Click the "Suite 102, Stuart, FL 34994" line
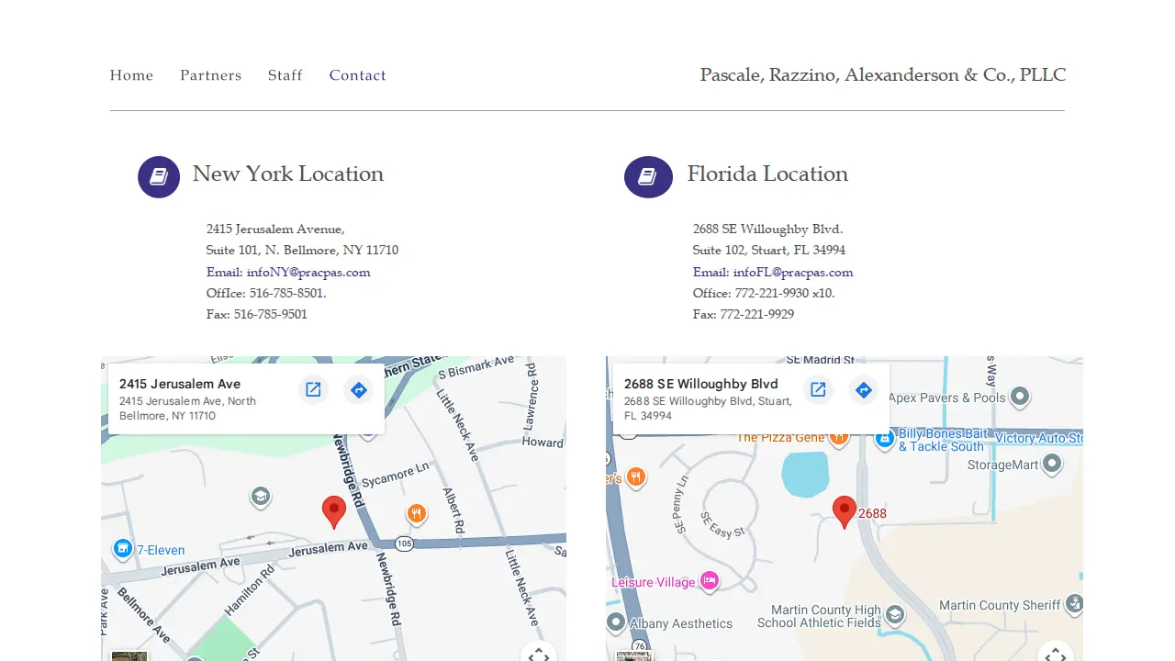This screenshot has height=661, width=1175. coord(769,250)
